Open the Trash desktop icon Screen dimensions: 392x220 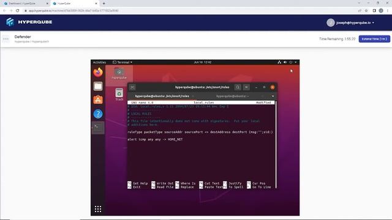pos(119,95)
